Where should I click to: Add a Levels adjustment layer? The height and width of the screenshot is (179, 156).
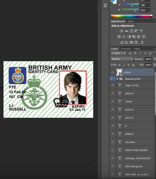pyautogui.click(x=126, y=31)
